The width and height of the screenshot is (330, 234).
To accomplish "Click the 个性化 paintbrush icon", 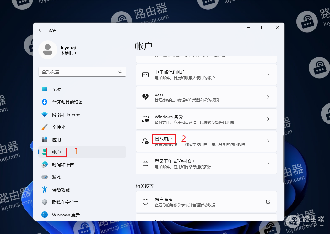I will (45, 127).
